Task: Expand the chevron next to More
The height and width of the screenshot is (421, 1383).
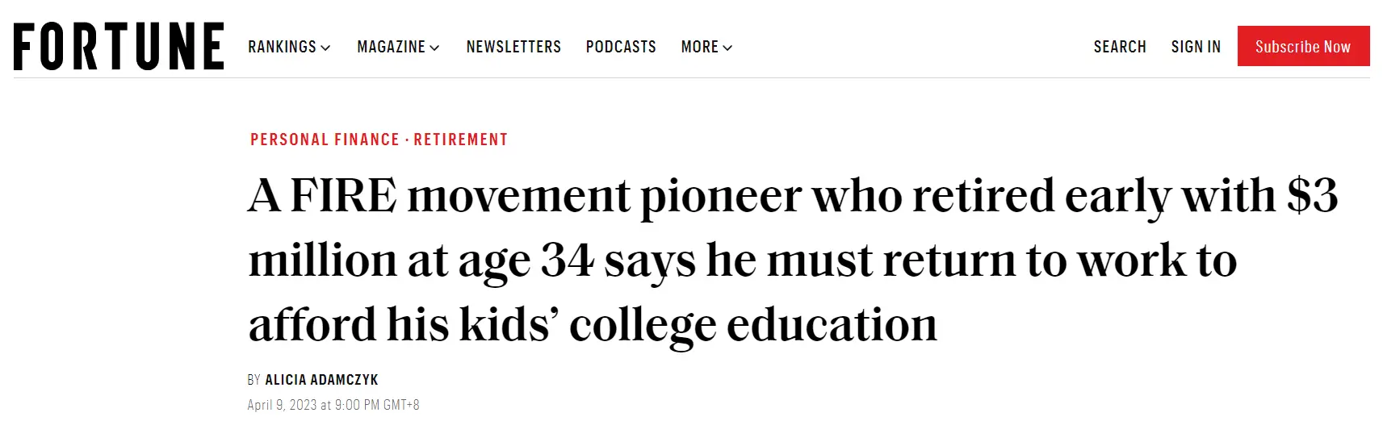Action: 727,48
